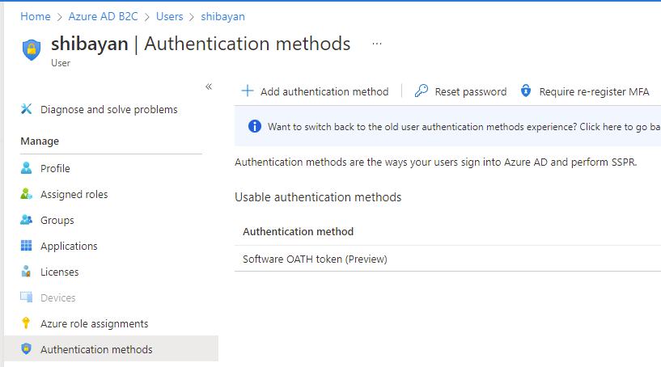Click the Diagnose and solve problems wrench icon
Image resolution: width=661 pixels, height=367 pixels.
[x=26, y=109]
